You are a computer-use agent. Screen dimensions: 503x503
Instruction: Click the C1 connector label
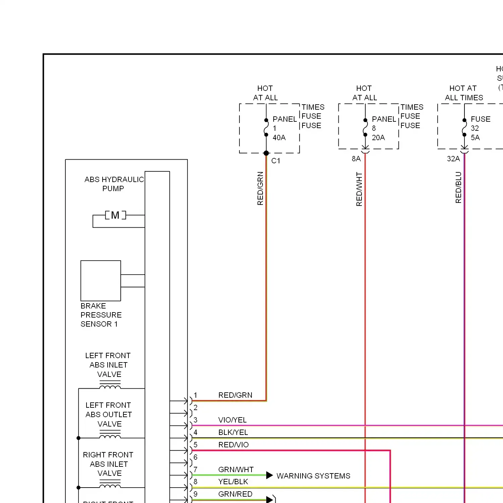[x=276, y=161]
